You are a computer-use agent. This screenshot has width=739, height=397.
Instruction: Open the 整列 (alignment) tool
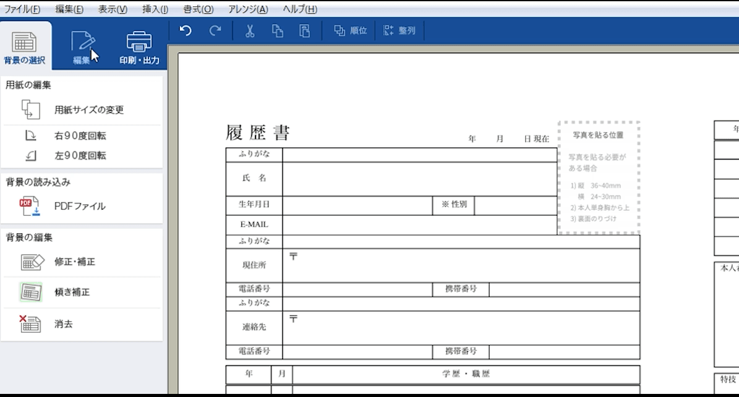(x=399, y=31)
